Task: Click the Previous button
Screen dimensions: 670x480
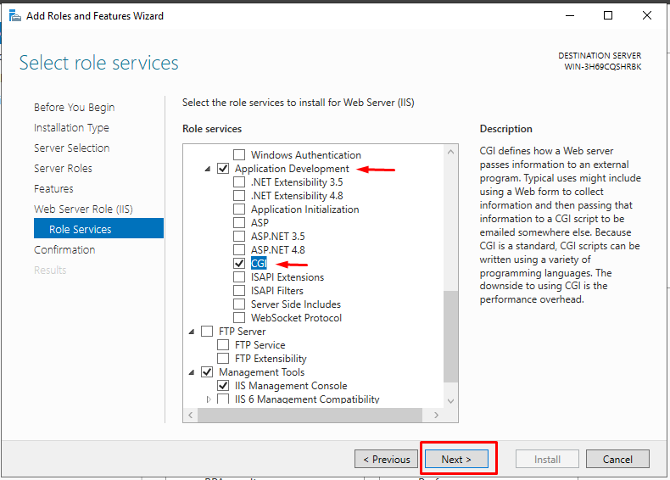Action: 386,460
